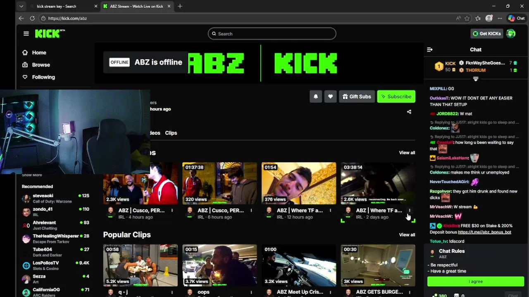Open the 01:54 video thumbnail

coord(299,184)
